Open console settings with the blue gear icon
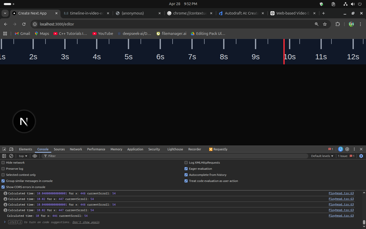The width and height of the screenshot is (366, 229). point(361,156)
